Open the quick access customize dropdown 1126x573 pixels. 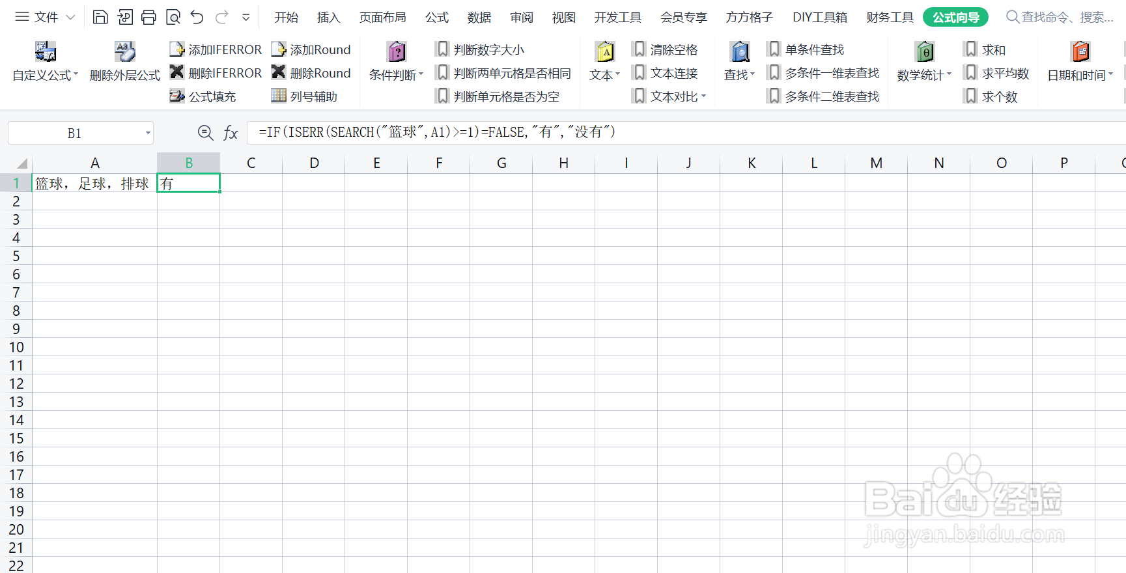coord(246,18)
